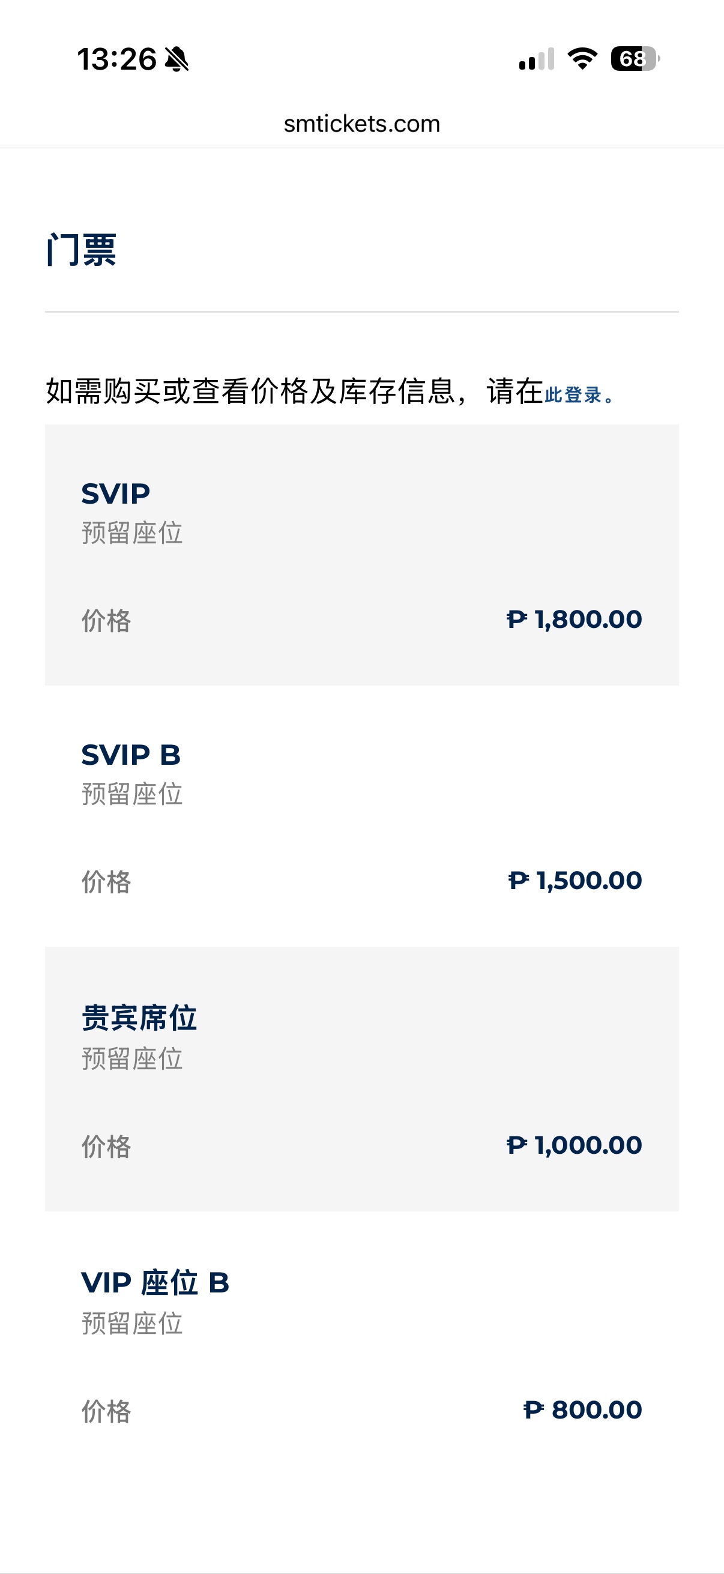
Task: Tap the Wi-Fi status icon
Action: point(582,59)
